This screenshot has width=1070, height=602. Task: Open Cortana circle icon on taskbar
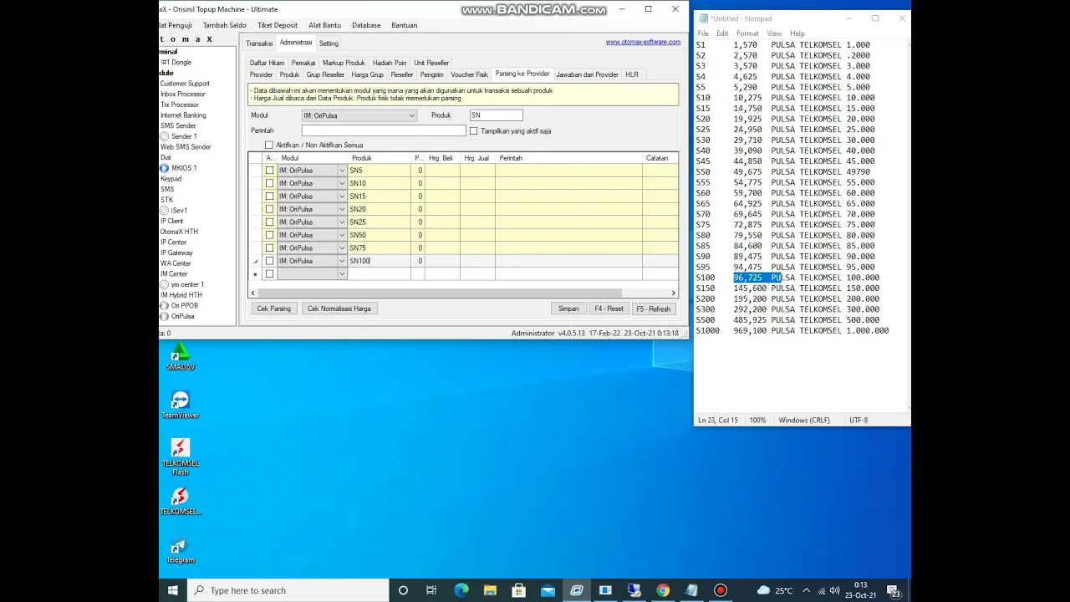(403, 590)
